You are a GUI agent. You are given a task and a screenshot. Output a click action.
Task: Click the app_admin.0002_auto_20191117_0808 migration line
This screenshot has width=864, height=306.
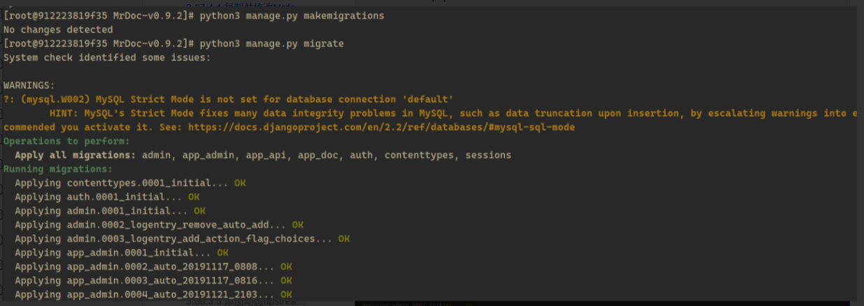tap(144, 267)
